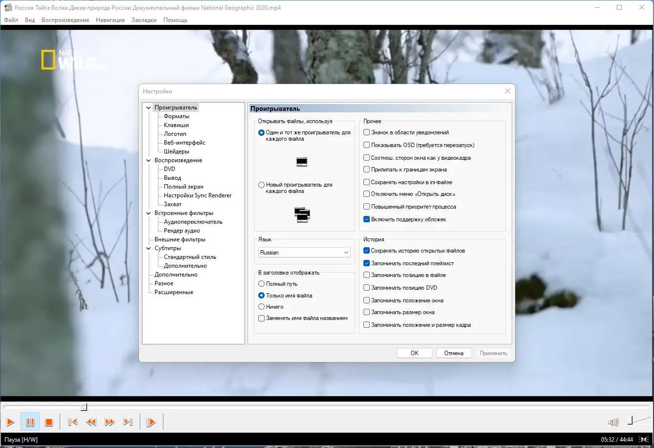Image resolution: width=654 pixels, height=448 pixels.
Task: Enable 'Повышенный приоритет процесса'
Action: pyautogui.click(x=367, y=207)
